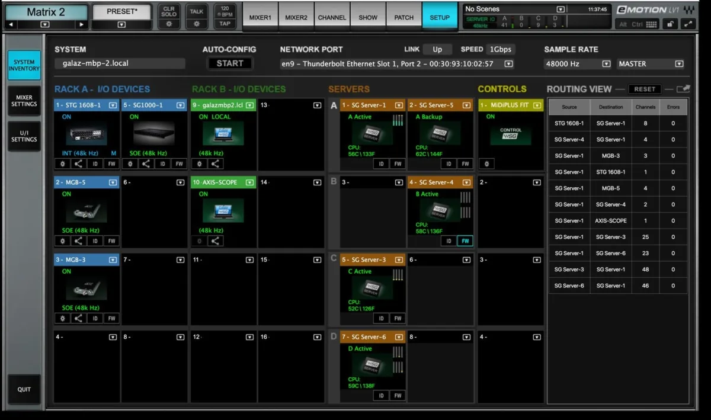Click Routing View RESET button
This screenshot has width=711, height=420.
645,89
